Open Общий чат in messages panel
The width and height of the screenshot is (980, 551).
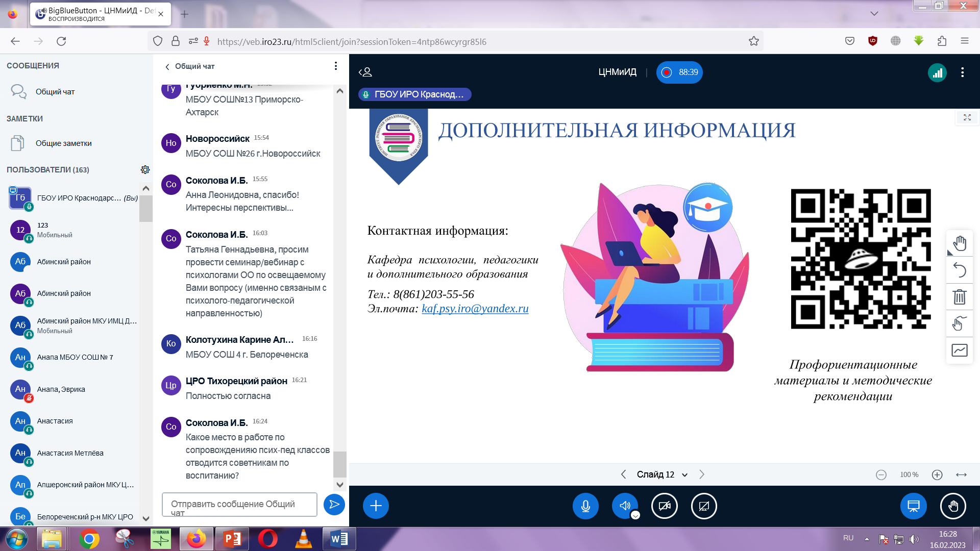[55, 92]
